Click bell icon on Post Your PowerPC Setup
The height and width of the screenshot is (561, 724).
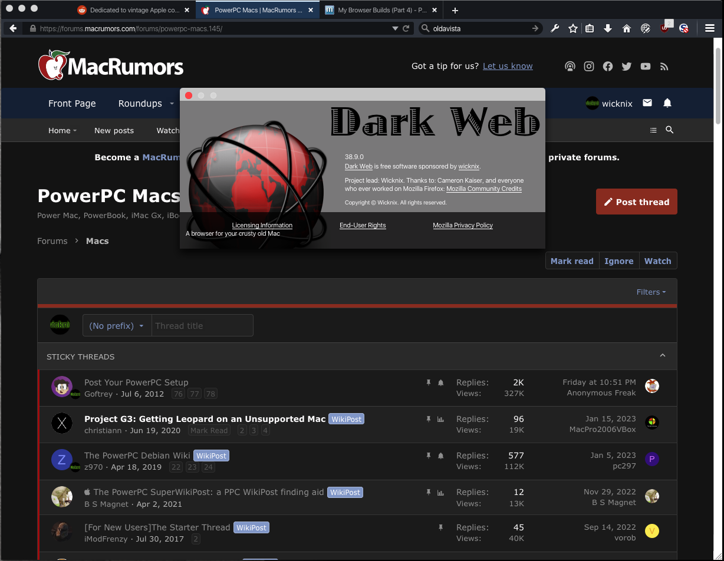click(x=440, y=383)
